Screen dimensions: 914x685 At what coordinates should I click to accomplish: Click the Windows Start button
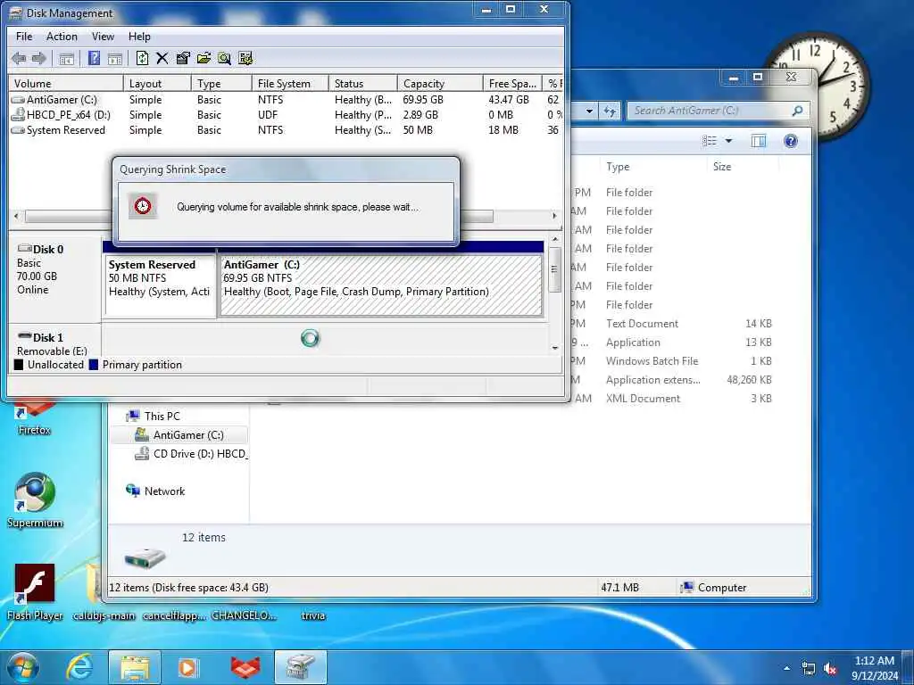22,667
